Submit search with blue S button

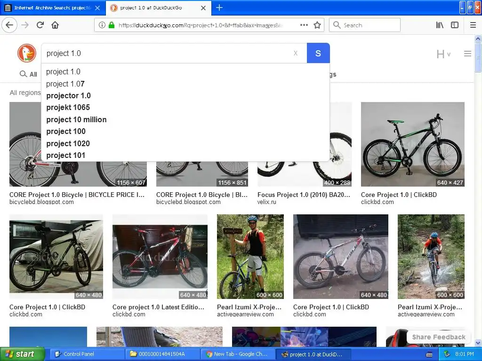[x=318, y=53]
